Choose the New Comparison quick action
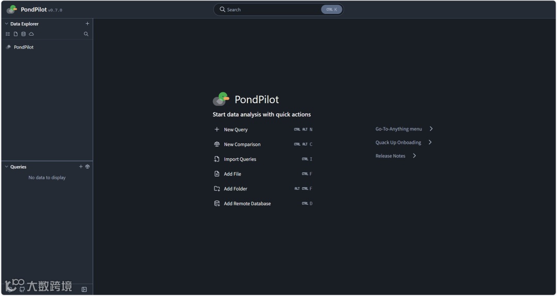The image size is (557, 296). (x=263, y=144)
